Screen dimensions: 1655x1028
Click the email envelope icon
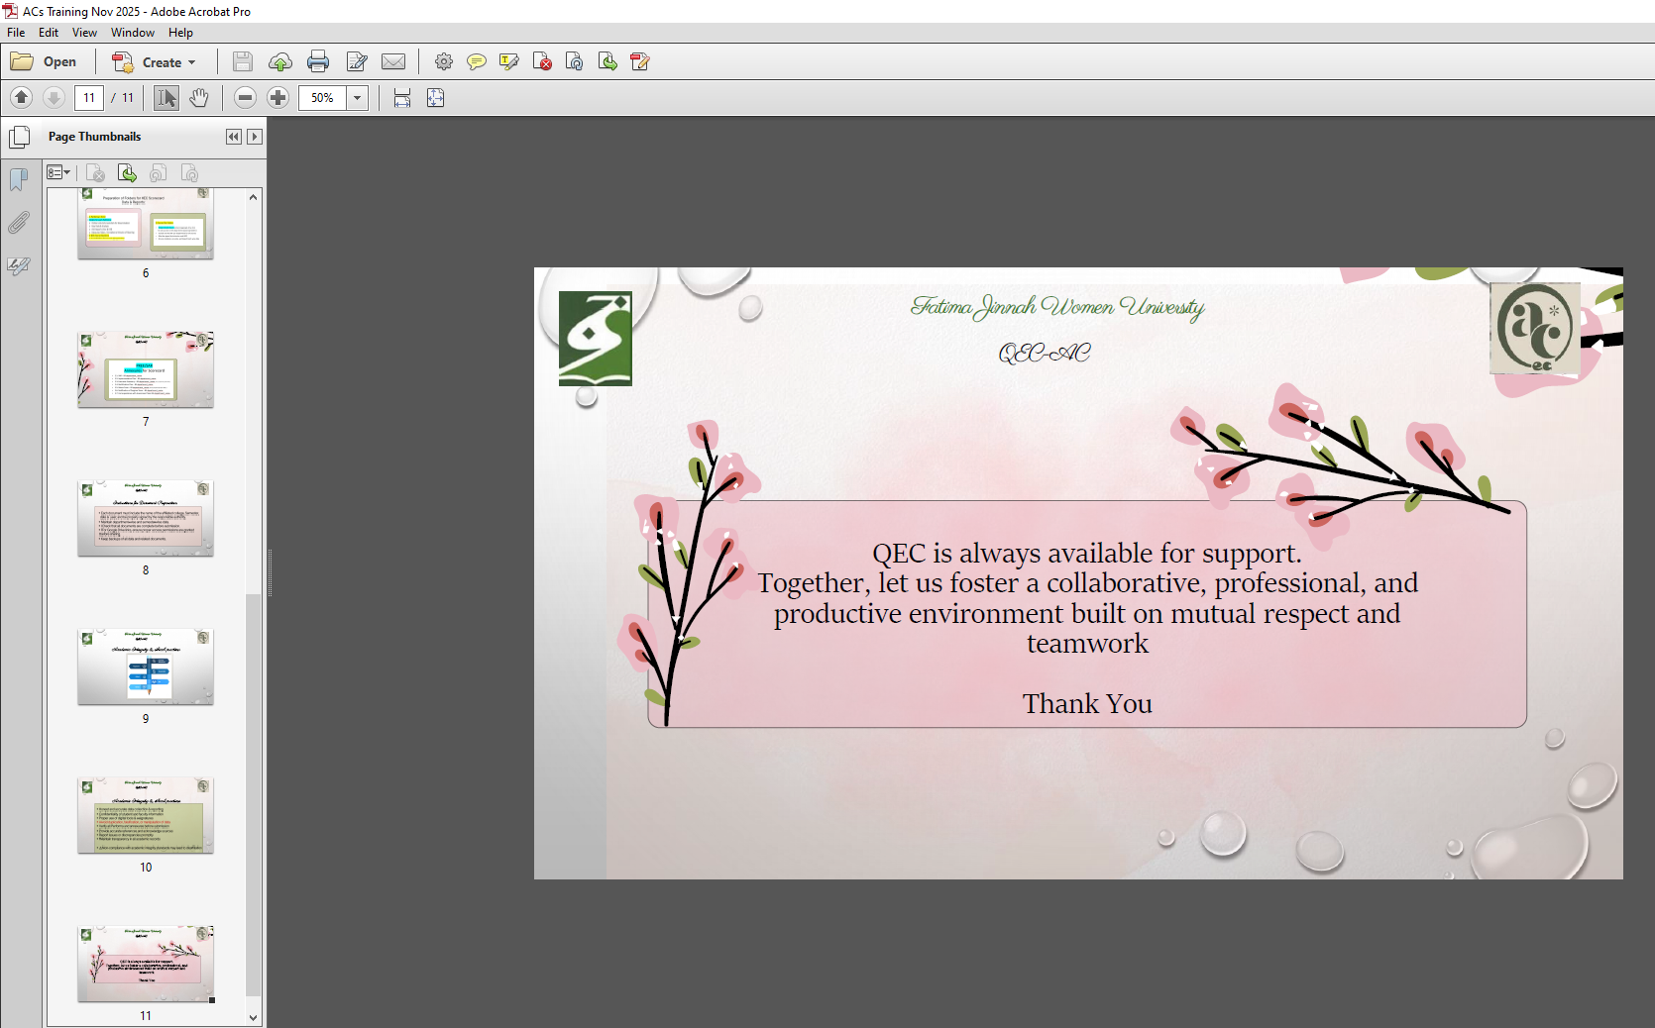pyautogui.click(x=393, y=62)
